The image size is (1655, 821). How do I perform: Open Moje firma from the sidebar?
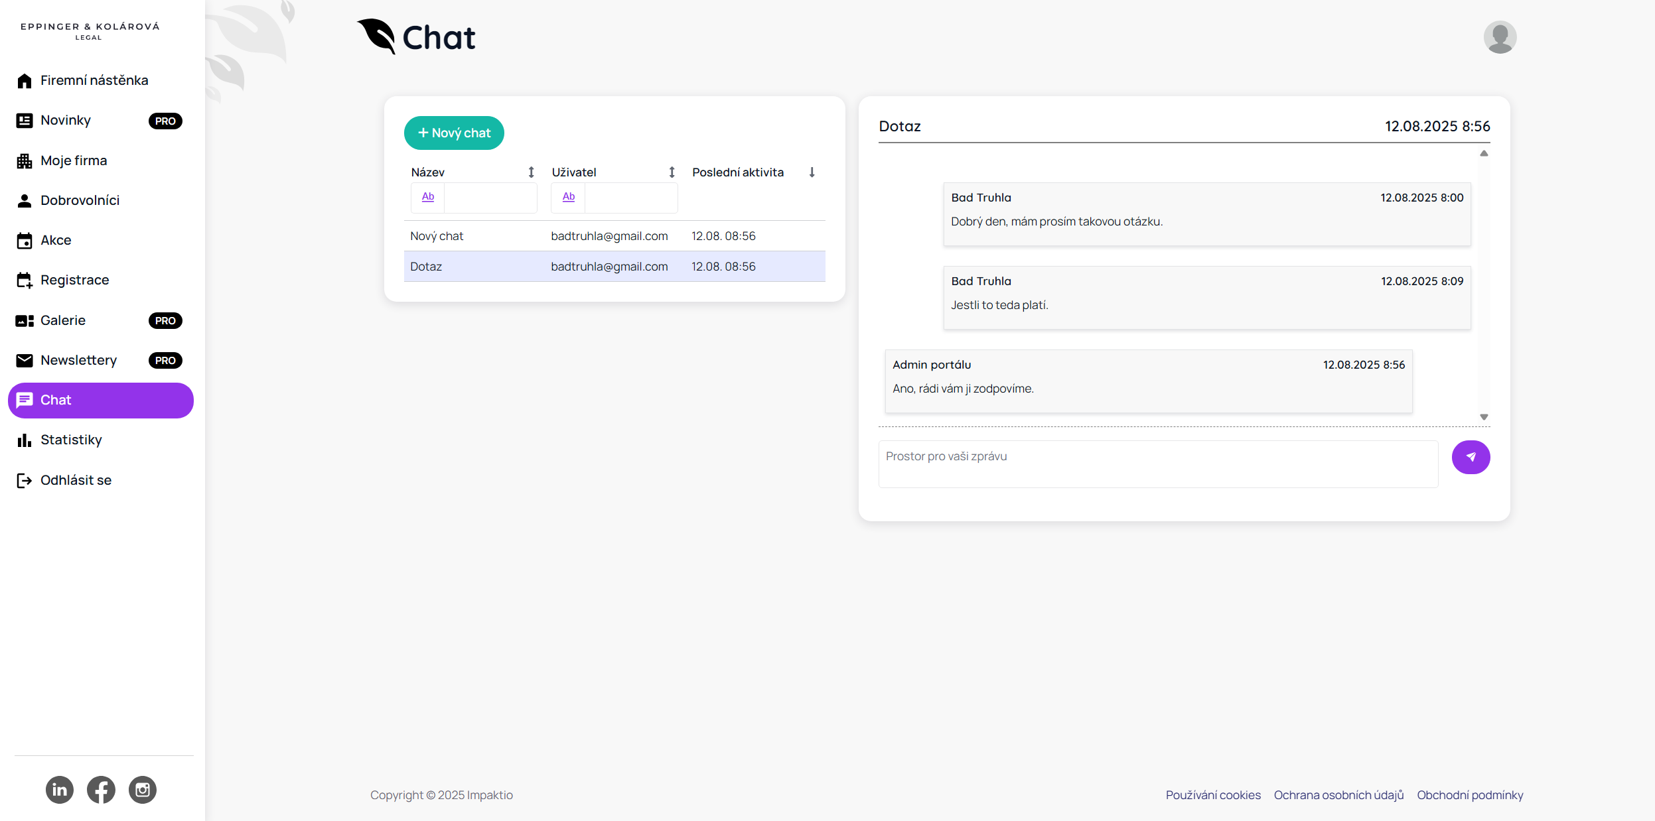[x=73, y=160]
